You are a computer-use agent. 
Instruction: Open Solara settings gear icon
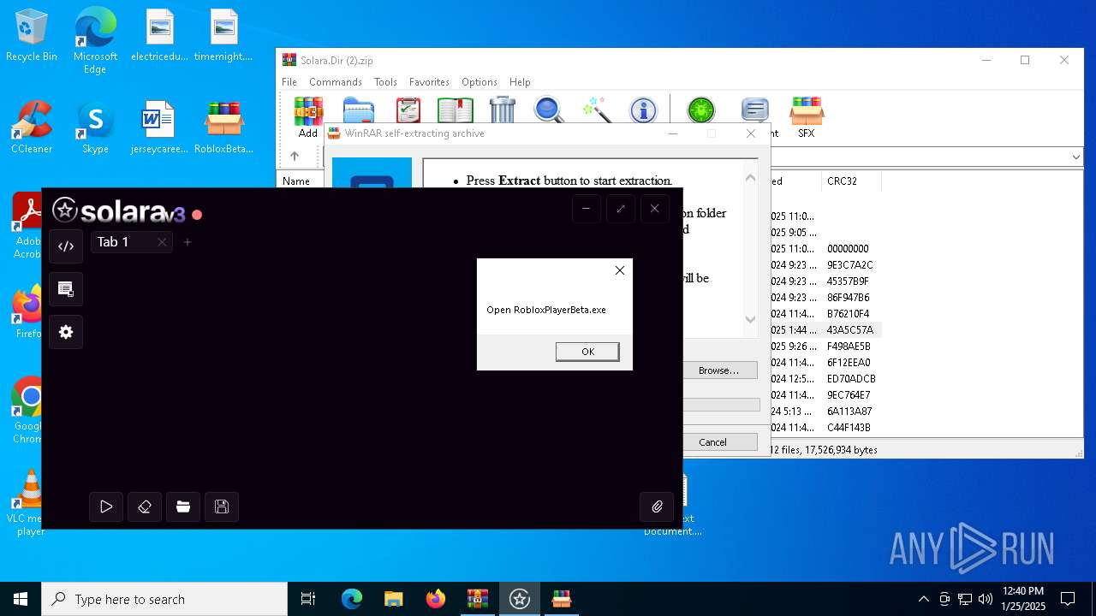tap(66, 332)
